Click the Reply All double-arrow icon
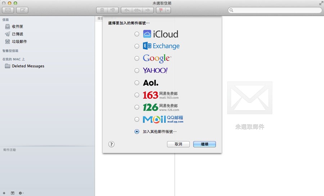The height and width of the screenshot is (196, 324). [x=137, y=10]
